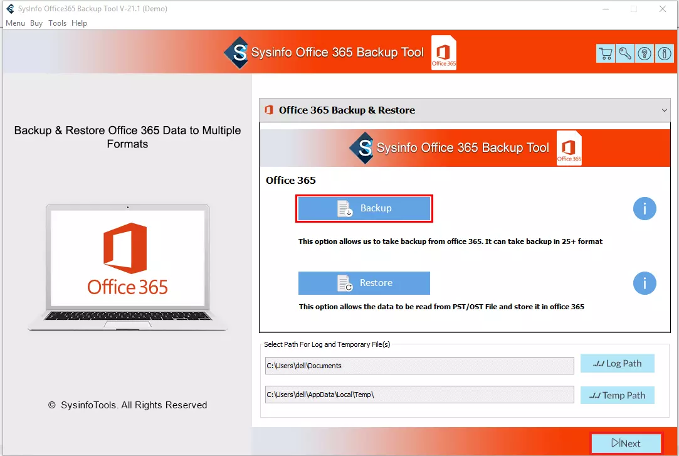Click the Log Path button
Viewport: 679px width, 456px height.
(x=617, y=363)
